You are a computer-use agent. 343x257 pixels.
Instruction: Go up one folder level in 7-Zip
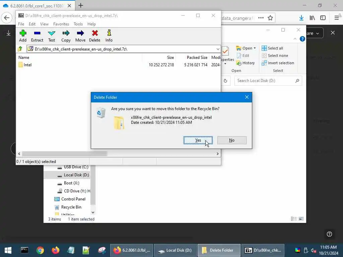tap(20, 49)
